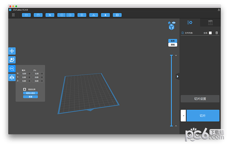Viewport: 229px width, 146px height.
Task: Click the undo toolbar button
Action: (x=61, y=15)
